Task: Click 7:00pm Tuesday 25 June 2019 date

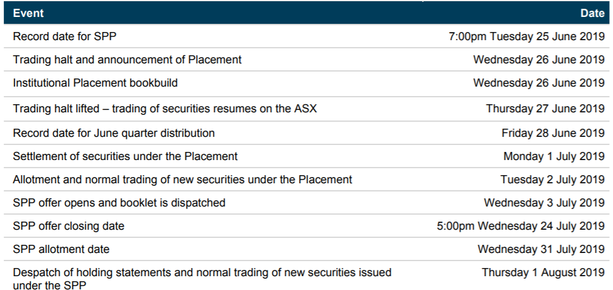Action: coord(526,36)
